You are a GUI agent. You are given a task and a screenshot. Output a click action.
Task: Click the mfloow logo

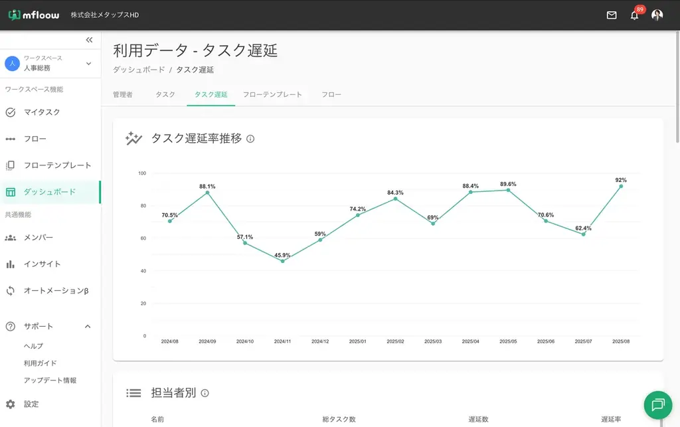point(33,15)
